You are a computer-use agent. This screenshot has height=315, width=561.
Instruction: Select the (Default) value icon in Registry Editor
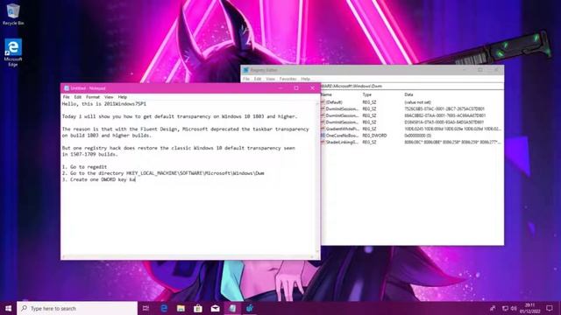point(323,102)
